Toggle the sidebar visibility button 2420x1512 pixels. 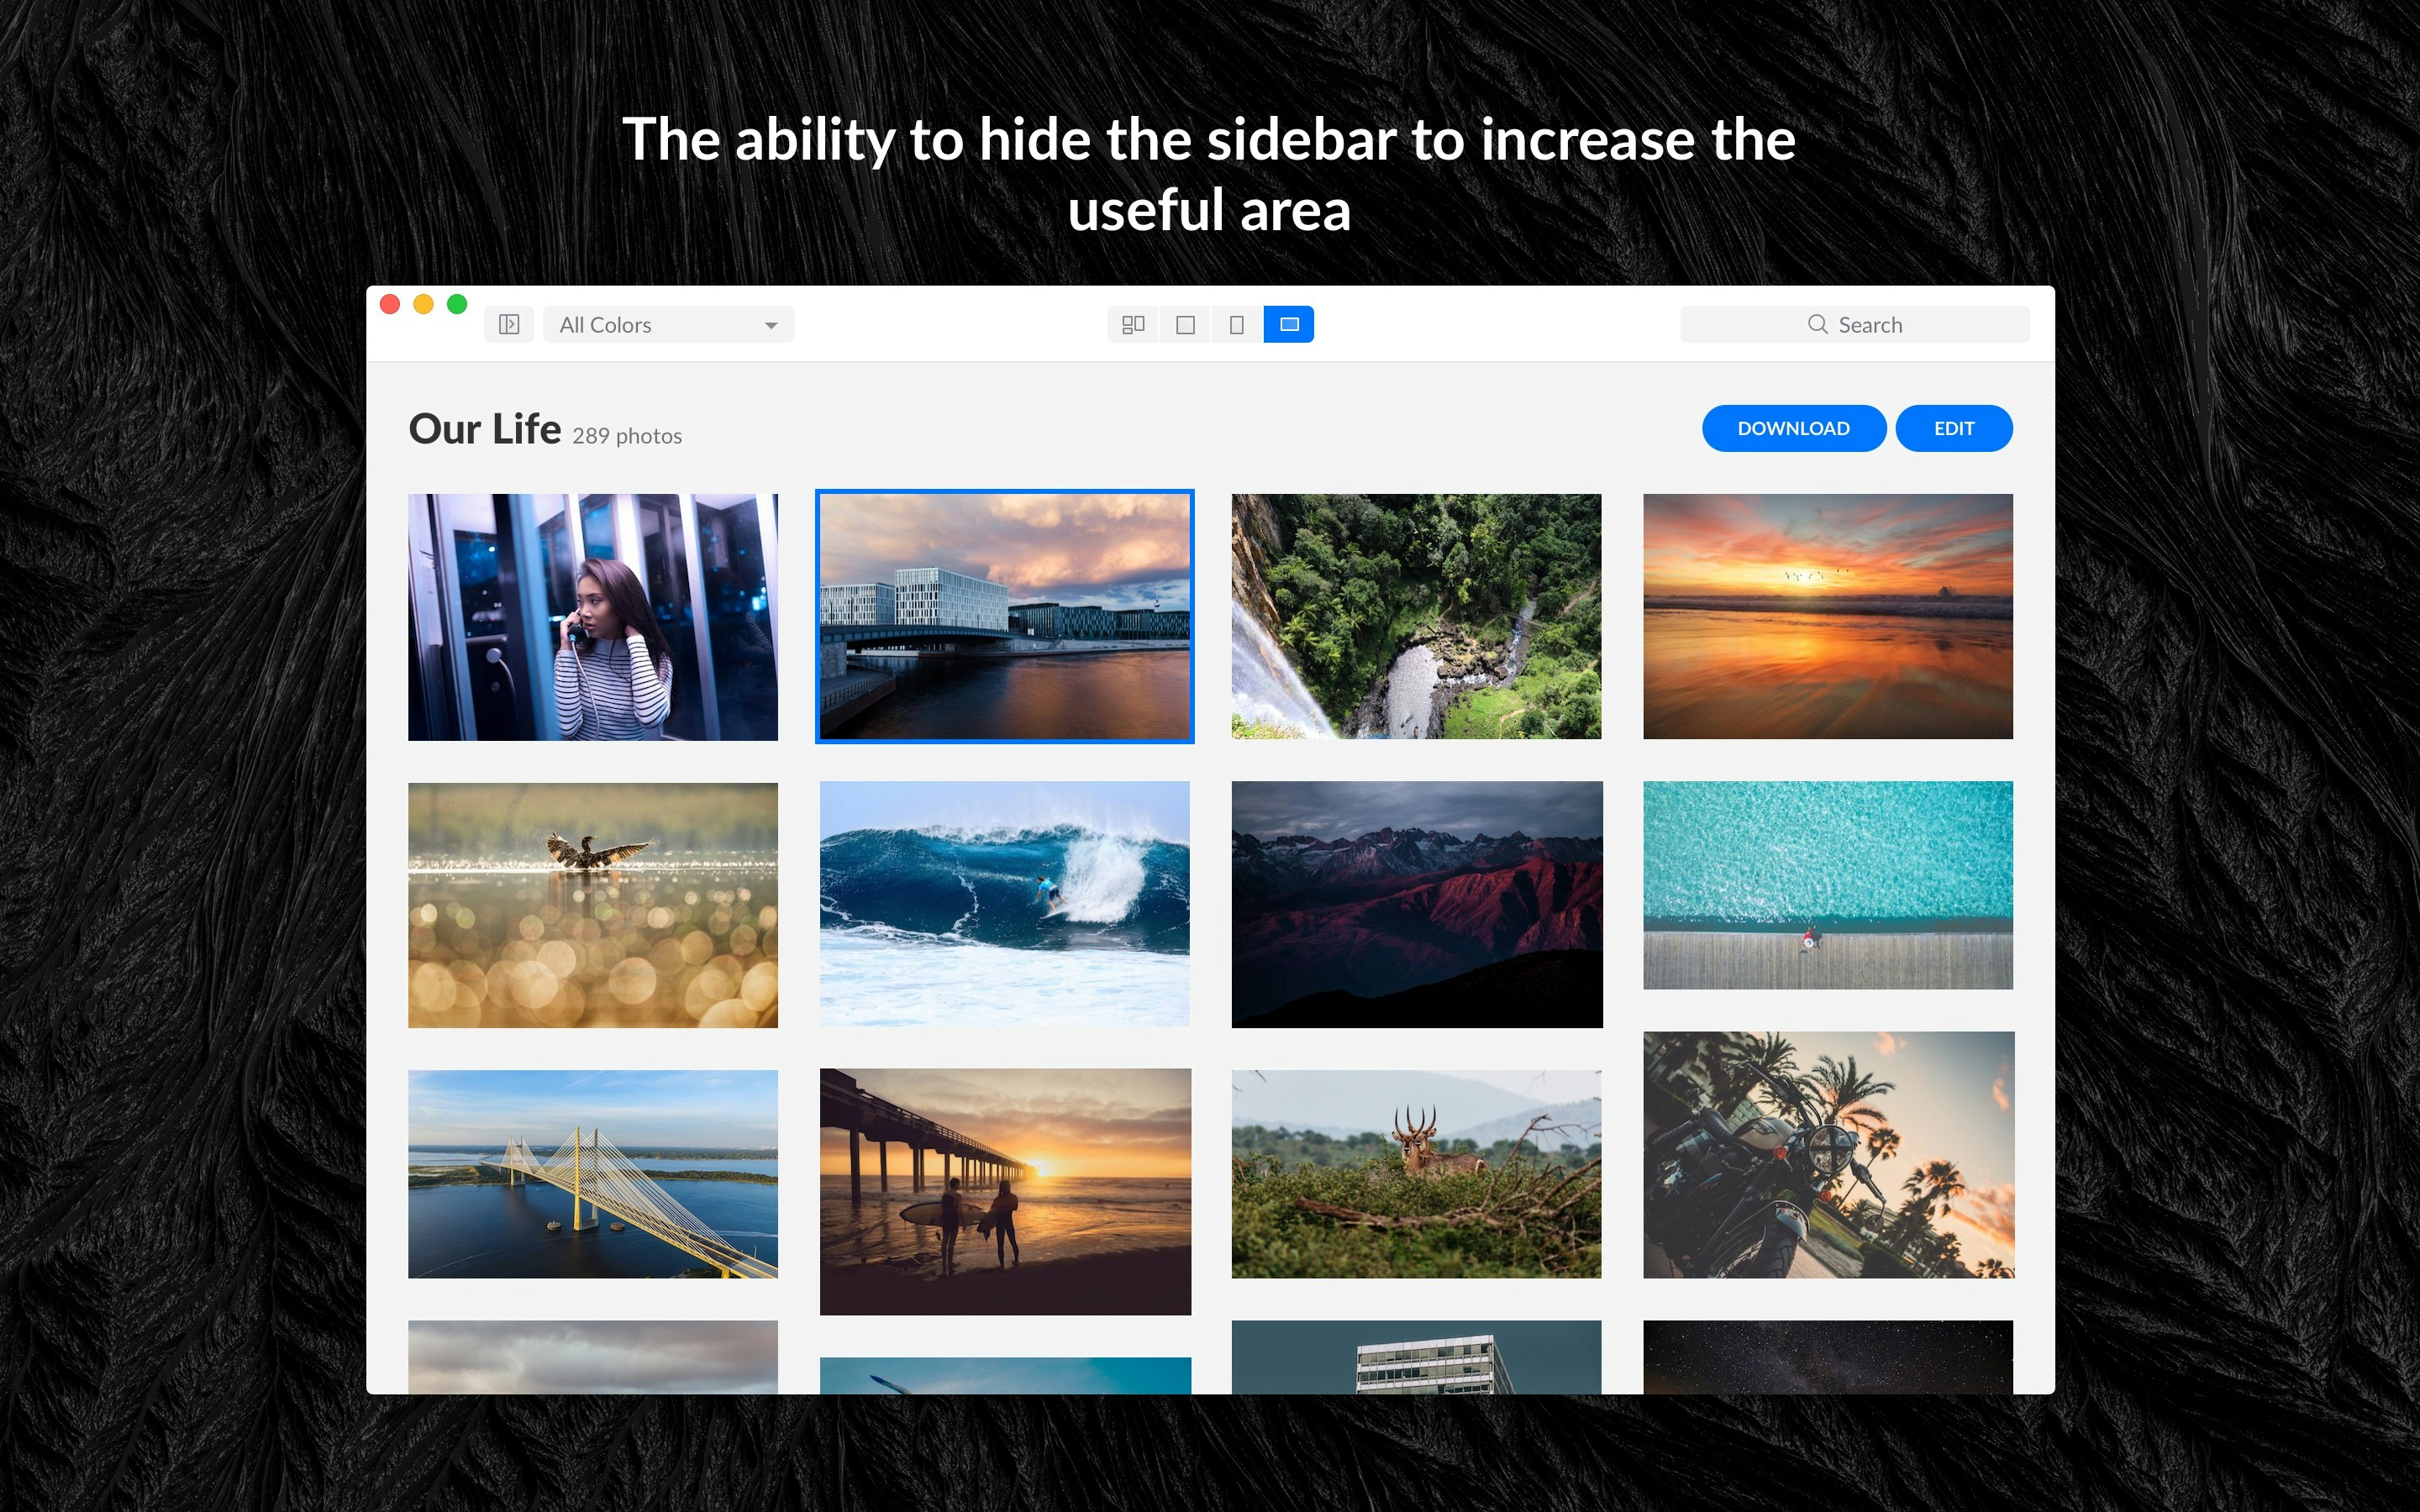tap(509, 324)
